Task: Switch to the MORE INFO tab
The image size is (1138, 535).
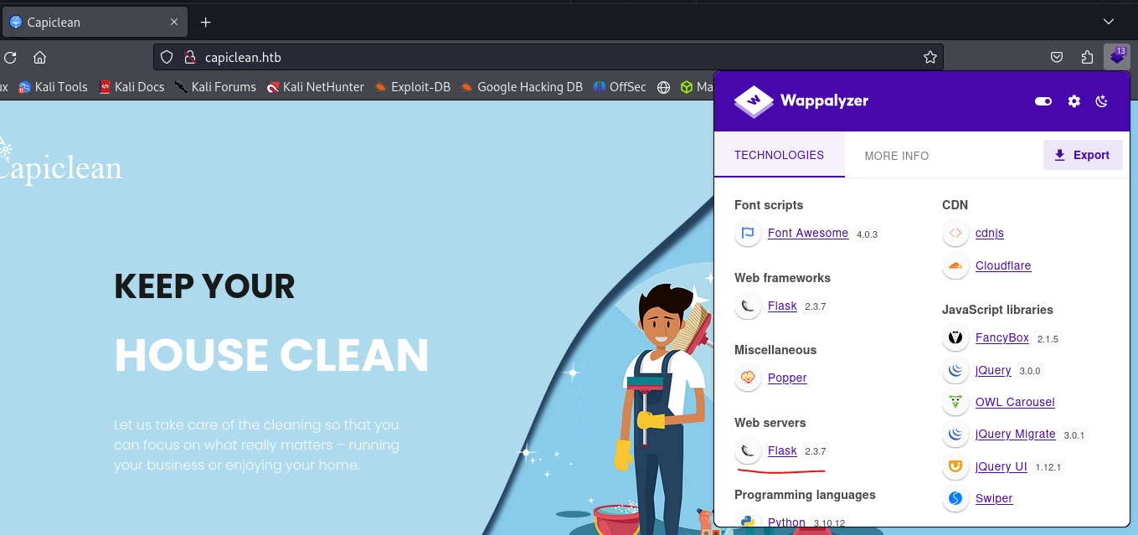Action: [897, 156]
